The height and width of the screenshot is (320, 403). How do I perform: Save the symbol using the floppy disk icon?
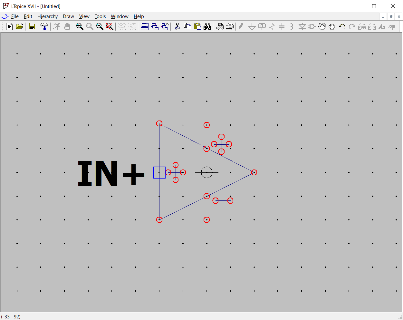(x=32, y=26)
